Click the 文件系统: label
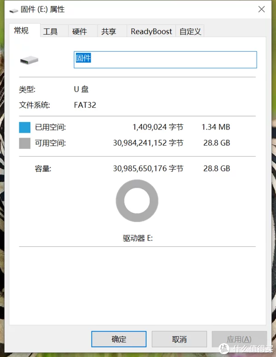Viewport: 276px width, 357px height. 34,105
